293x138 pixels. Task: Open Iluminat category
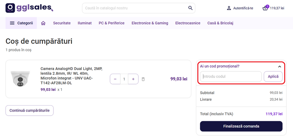click(x=85, y=23)
